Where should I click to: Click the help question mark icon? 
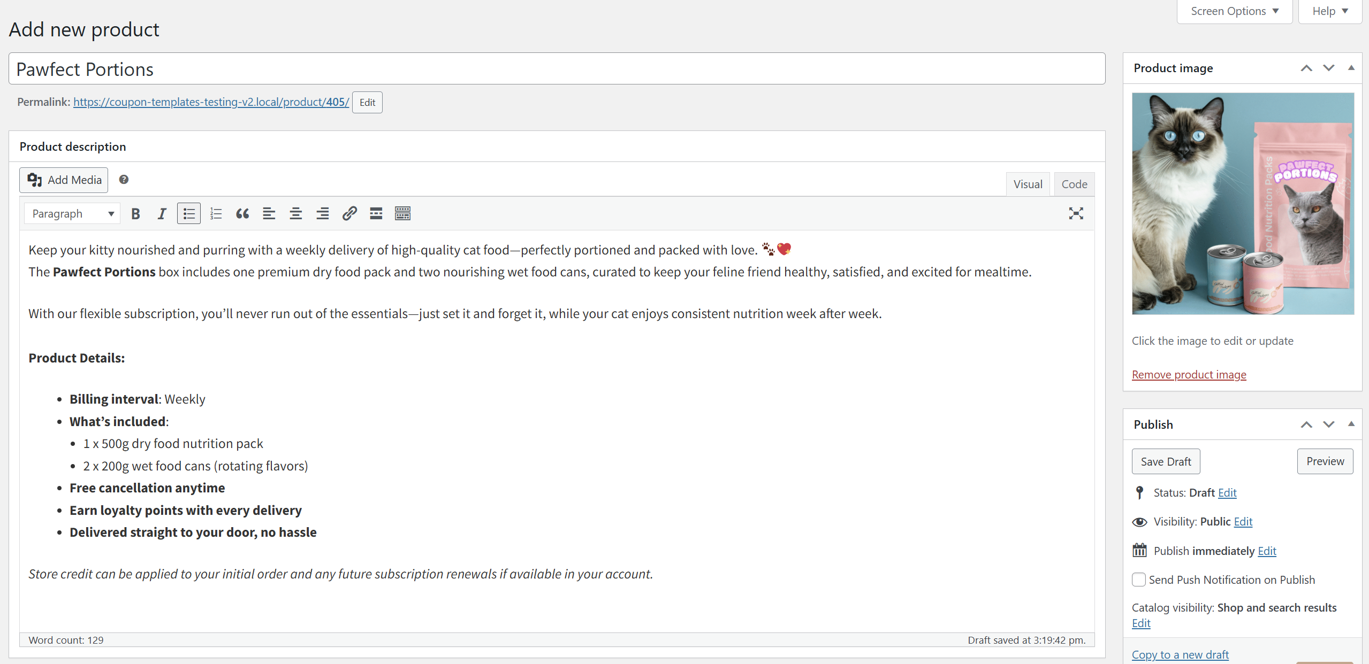coord(124,180)
